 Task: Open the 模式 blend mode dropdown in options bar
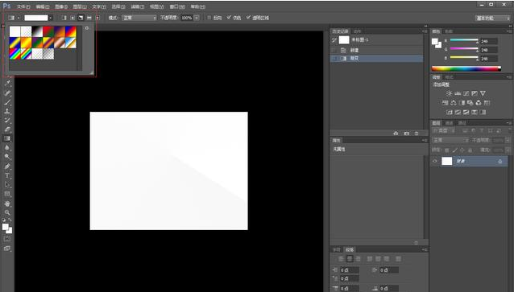139,18
